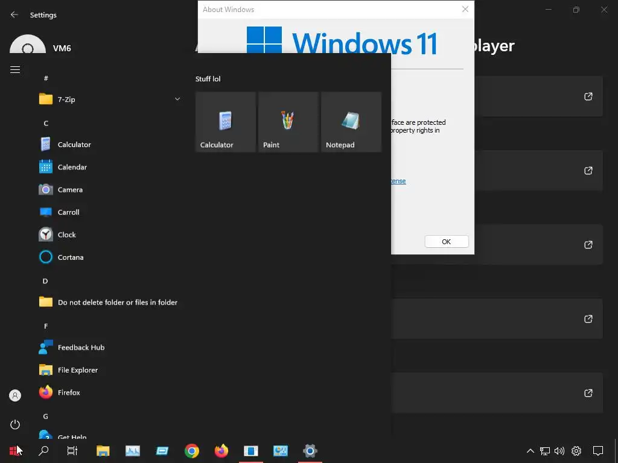Jump to letter C section header
Image resolution: width=618 pixels, height=463 pixels.
pyautogui.click(x=46, y=123)
